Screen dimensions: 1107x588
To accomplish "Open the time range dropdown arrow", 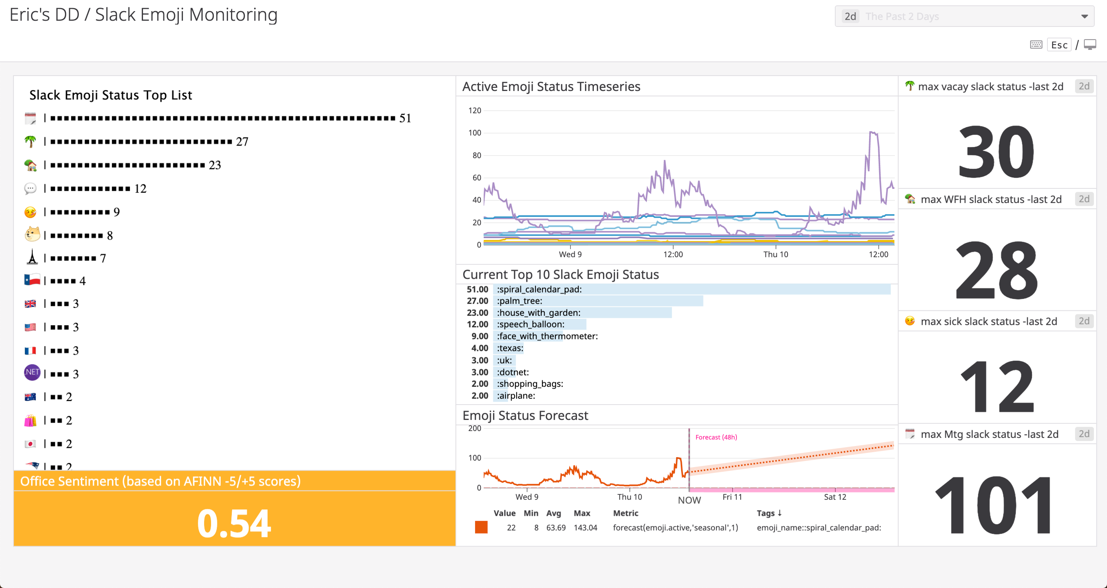I will [x=1084, y=16].
